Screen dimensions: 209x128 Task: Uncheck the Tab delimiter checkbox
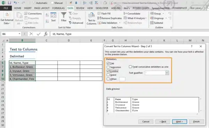point(108,63)
